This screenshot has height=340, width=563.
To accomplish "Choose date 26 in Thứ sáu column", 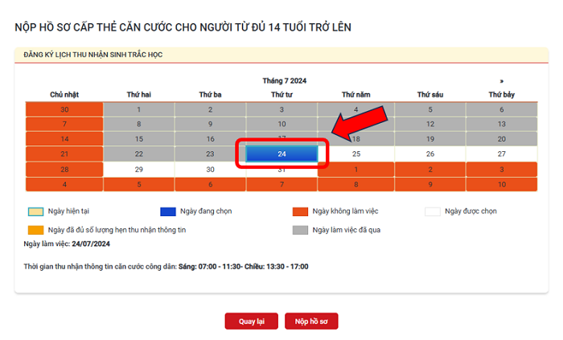I will point(430,154).
